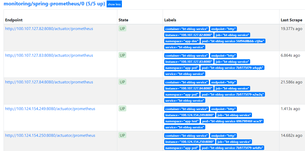Viewport: 305px width, 151px height.
Task: Click UP state badge for 100.107.127.84
Action: (x=122, y=82)
